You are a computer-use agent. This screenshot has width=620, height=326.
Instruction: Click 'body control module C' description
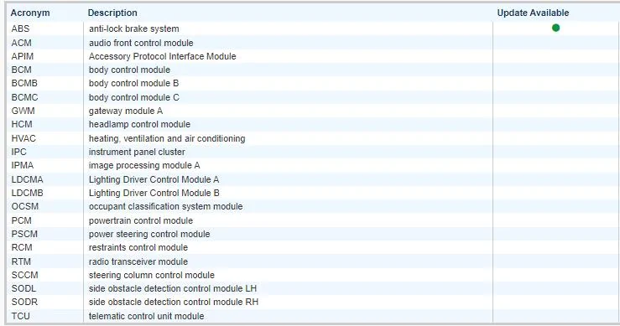click(x=133, y=97)
